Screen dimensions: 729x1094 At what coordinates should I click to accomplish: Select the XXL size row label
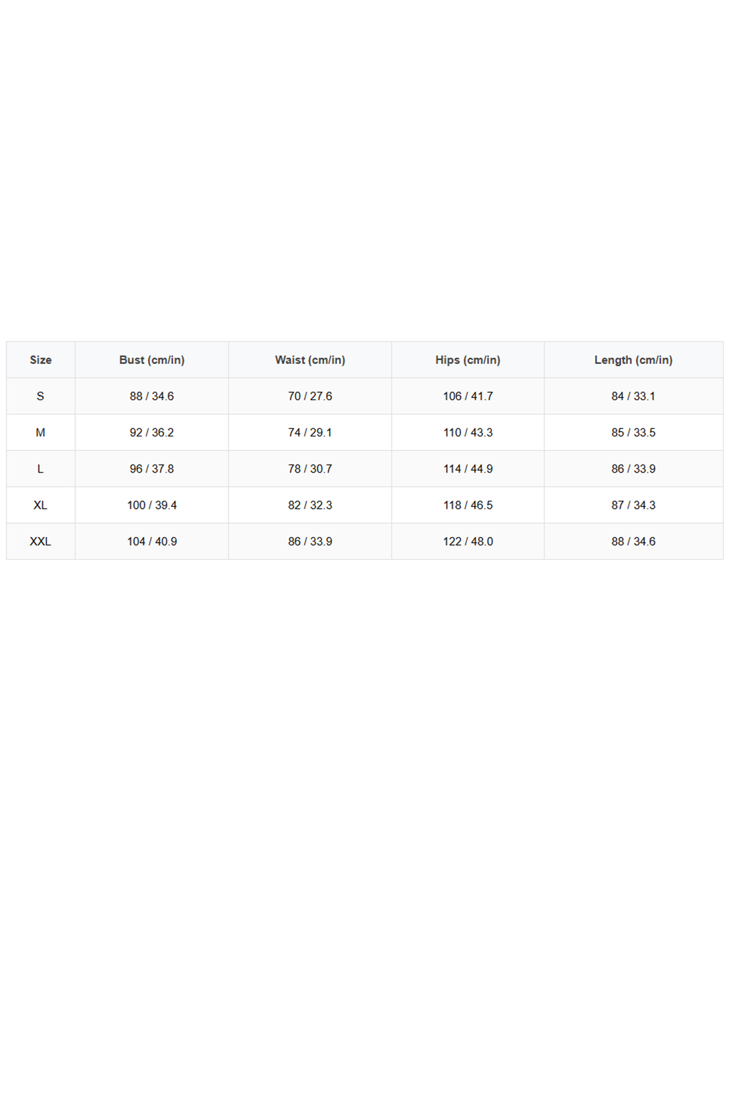pyautogui.click(x=40, y=541)
